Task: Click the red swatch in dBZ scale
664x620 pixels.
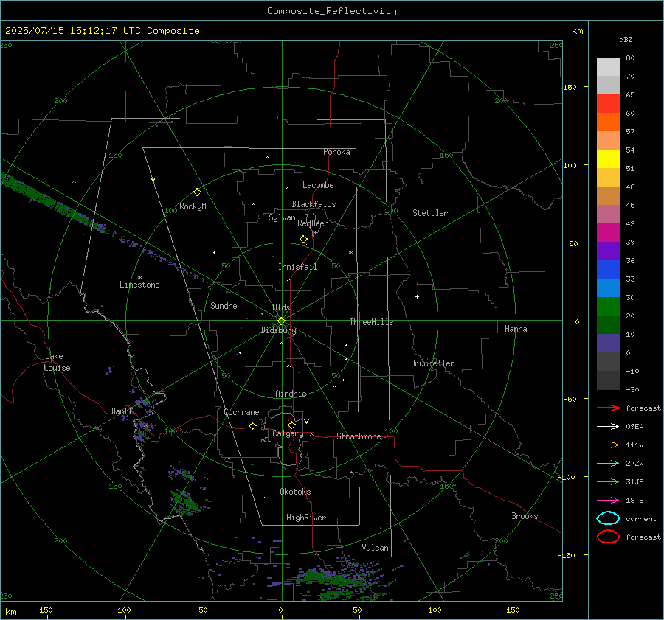Action: 608,103
